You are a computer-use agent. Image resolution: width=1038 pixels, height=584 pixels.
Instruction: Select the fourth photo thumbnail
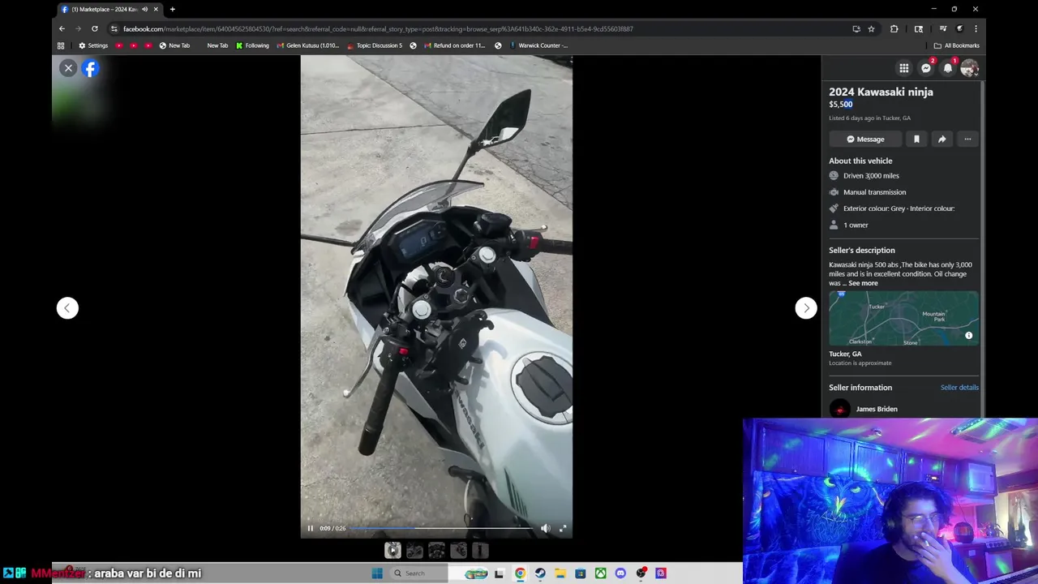(458, 551)
